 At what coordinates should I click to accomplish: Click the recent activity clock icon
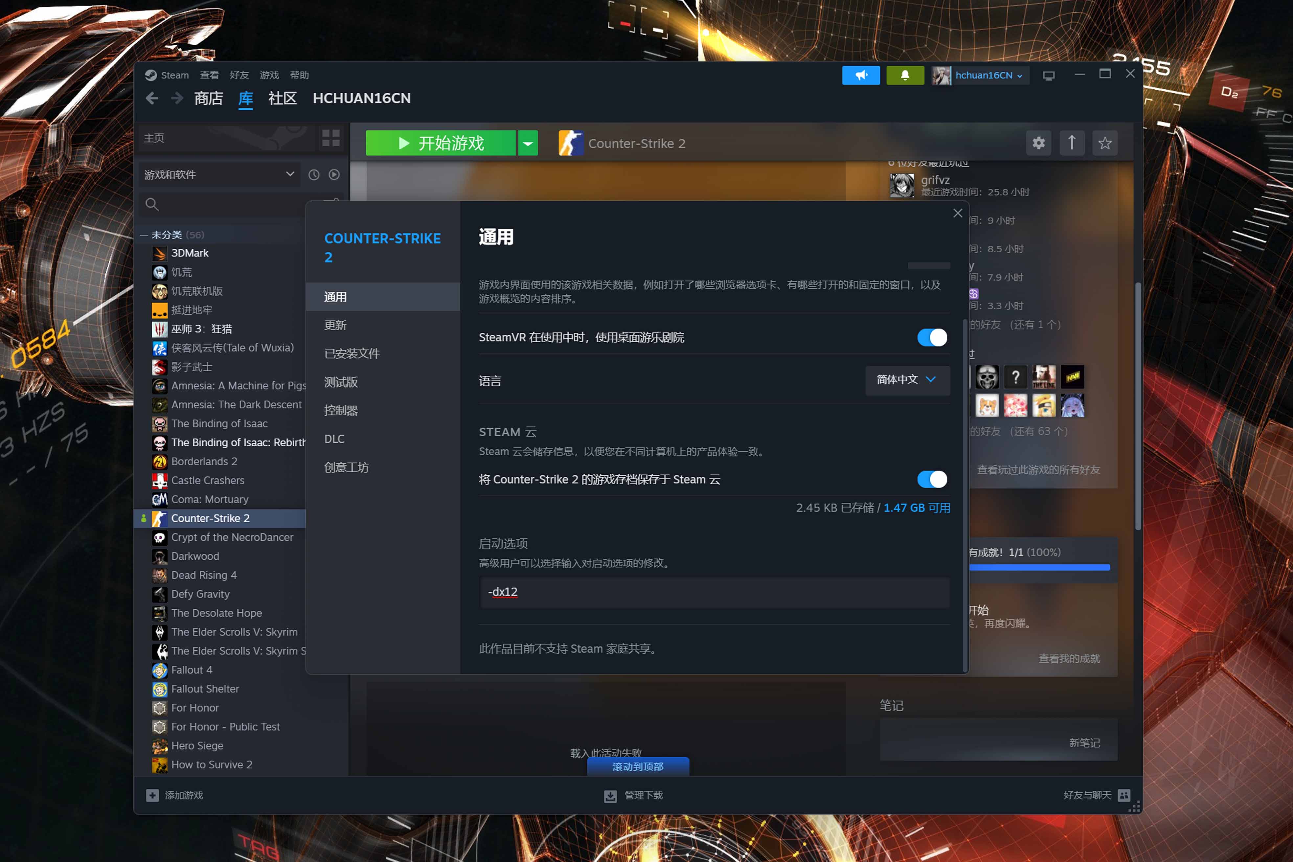coord(314,175)
